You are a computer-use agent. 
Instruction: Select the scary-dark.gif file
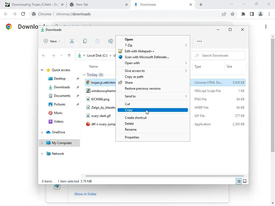pos(101,116)
